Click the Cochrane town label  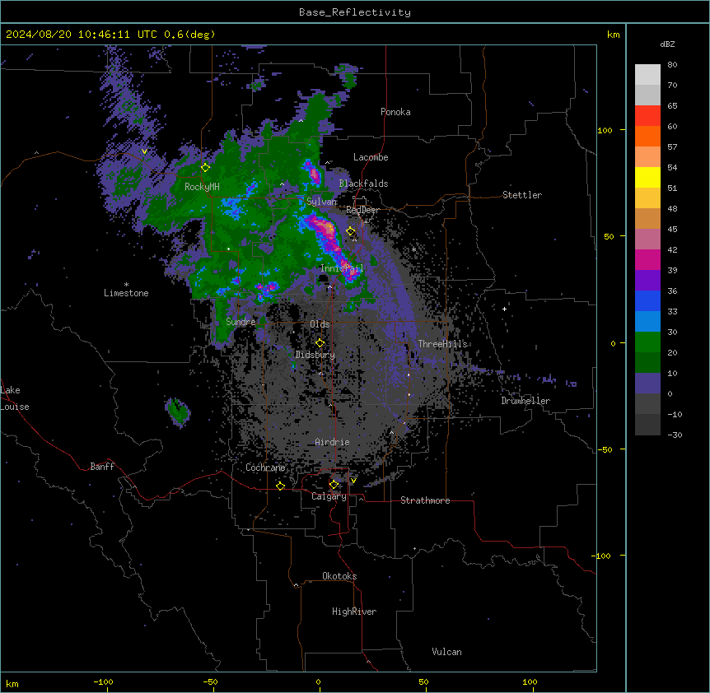(x=265, y=467)
